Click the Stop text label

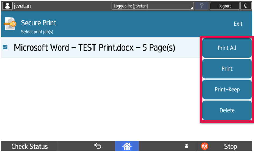tap(230, 146)
